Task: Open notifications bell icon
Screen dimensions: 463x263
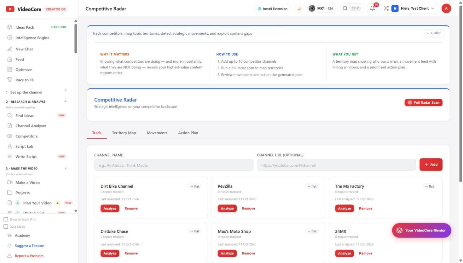Action: click(x=372, y=9)
